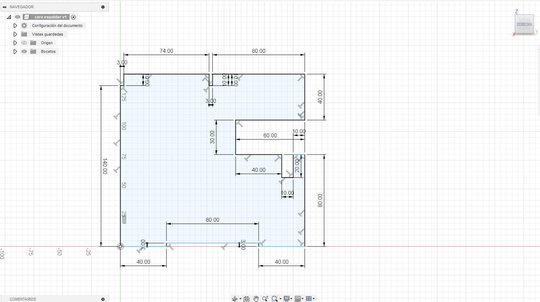Open the Zoom Window options dropdown
540x302 pixels.
280,299
